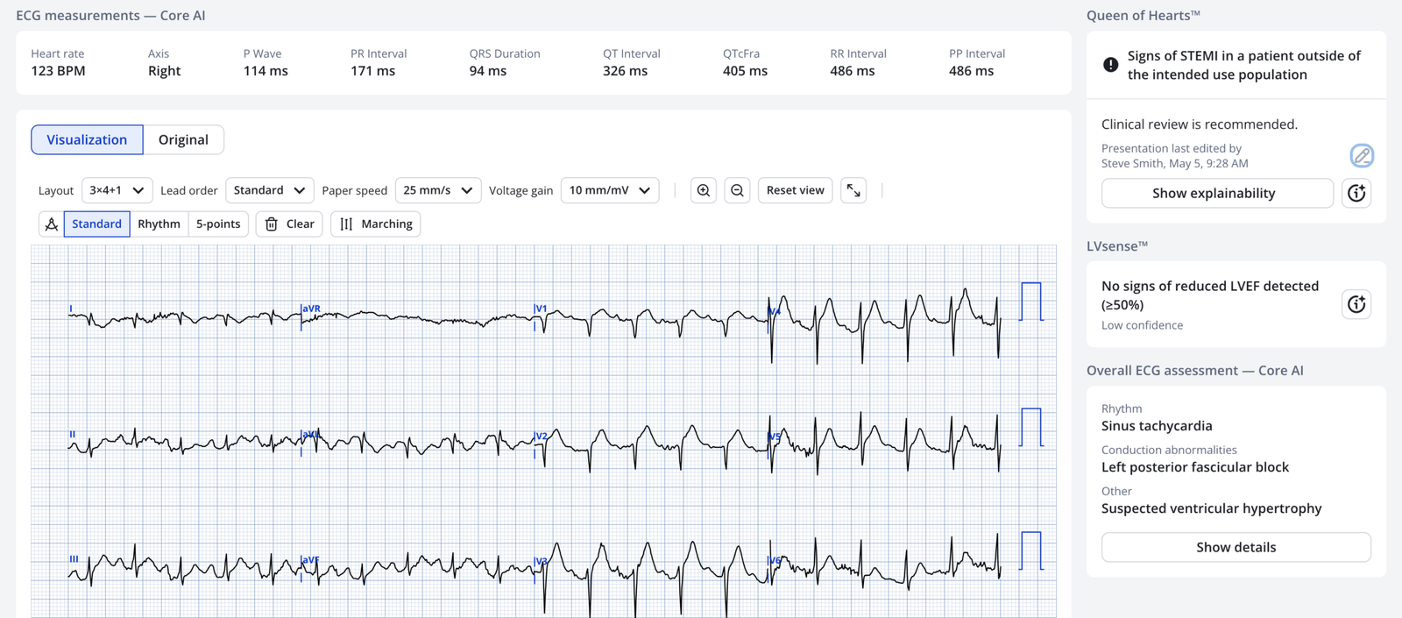Click the fullscreen expand arrows icon
1402x618 pixels.
pos(853,190)
